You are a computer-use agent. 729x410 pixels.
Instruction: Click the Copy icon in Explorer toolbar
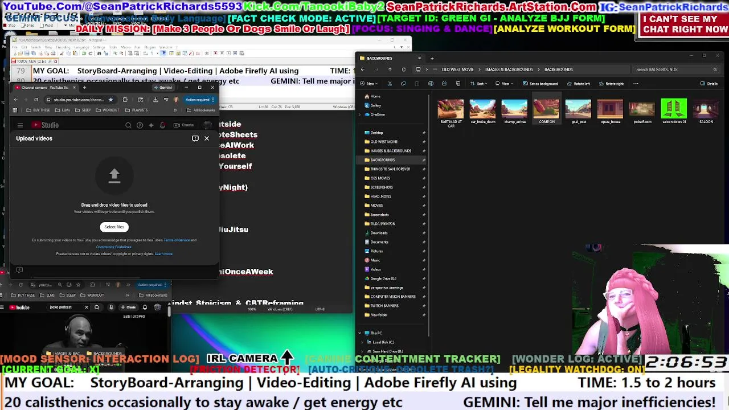[x=403, y=84]
